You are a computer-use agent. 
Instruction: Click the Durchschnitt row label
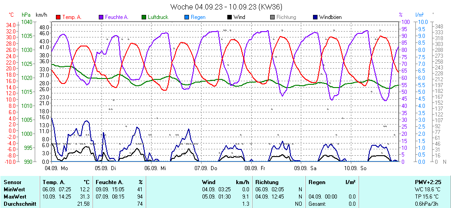click(19, 204)
